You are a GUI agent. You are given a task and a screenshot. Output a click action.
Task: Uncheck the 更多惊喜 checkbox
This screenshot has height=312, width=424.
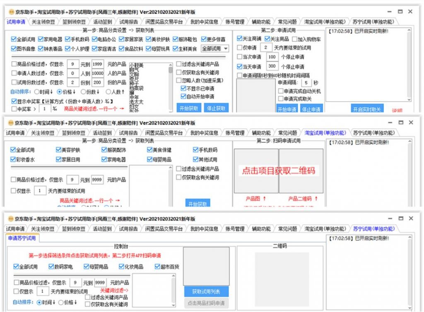[204, 39]
